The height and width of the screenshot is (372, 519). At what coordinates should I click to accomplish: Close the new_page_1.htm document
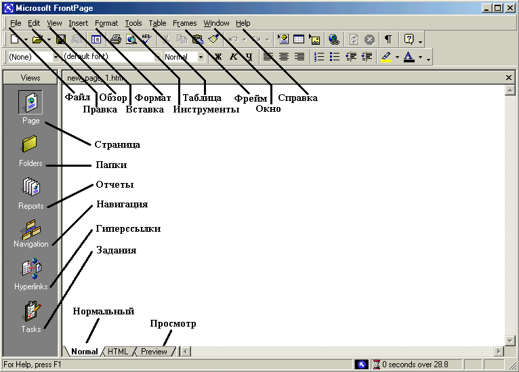click(509, 78)
